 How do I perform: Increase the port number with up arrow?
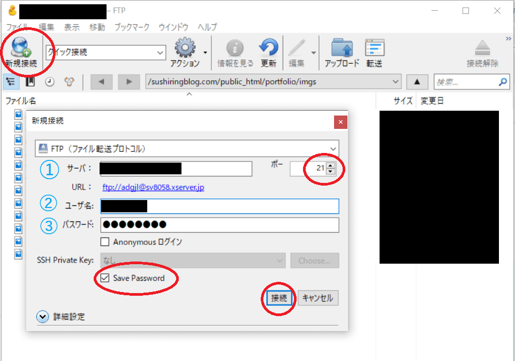click(x=330, y=165)
